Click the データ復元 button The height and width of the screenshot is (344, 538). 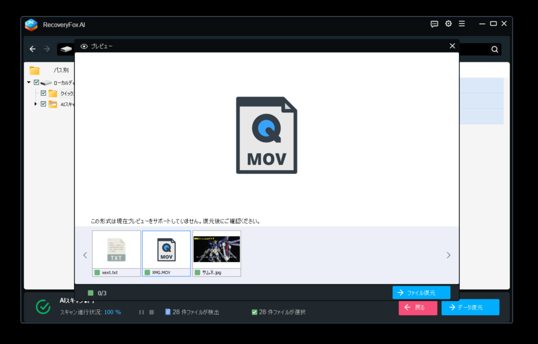[470, 307]
